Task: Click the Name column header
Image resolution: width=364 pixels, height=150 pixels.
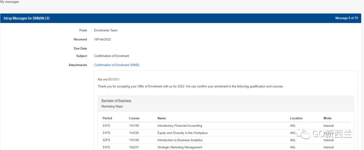Action: [161, 118]
